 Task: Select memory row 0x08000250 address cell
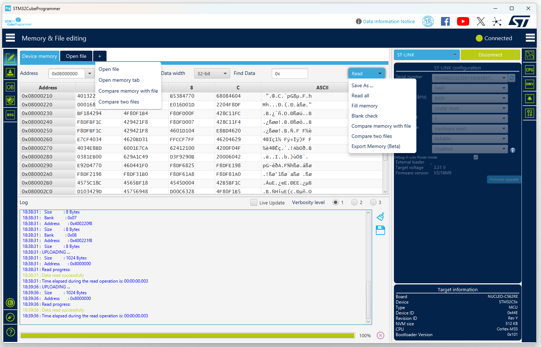tap(47, 131)
